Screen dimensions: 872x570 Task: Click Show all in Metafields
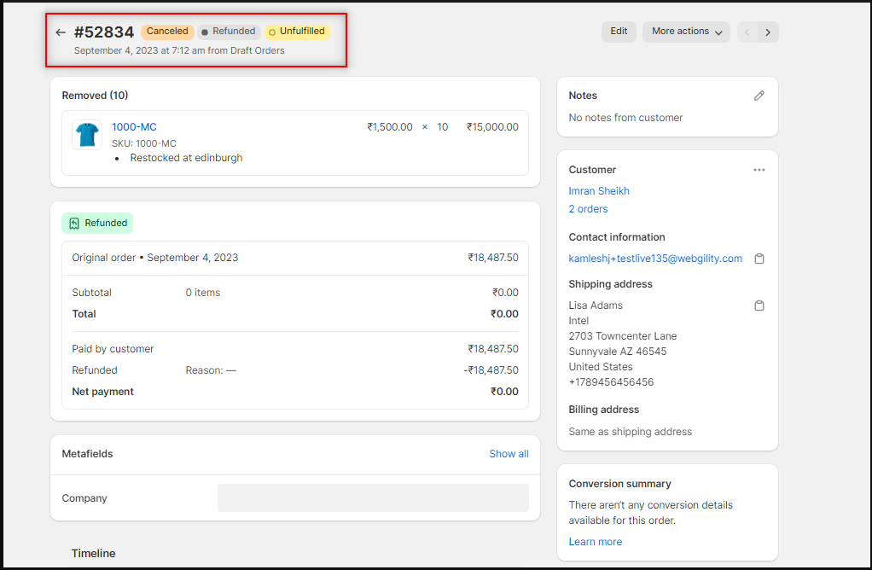tap(509, 454)
